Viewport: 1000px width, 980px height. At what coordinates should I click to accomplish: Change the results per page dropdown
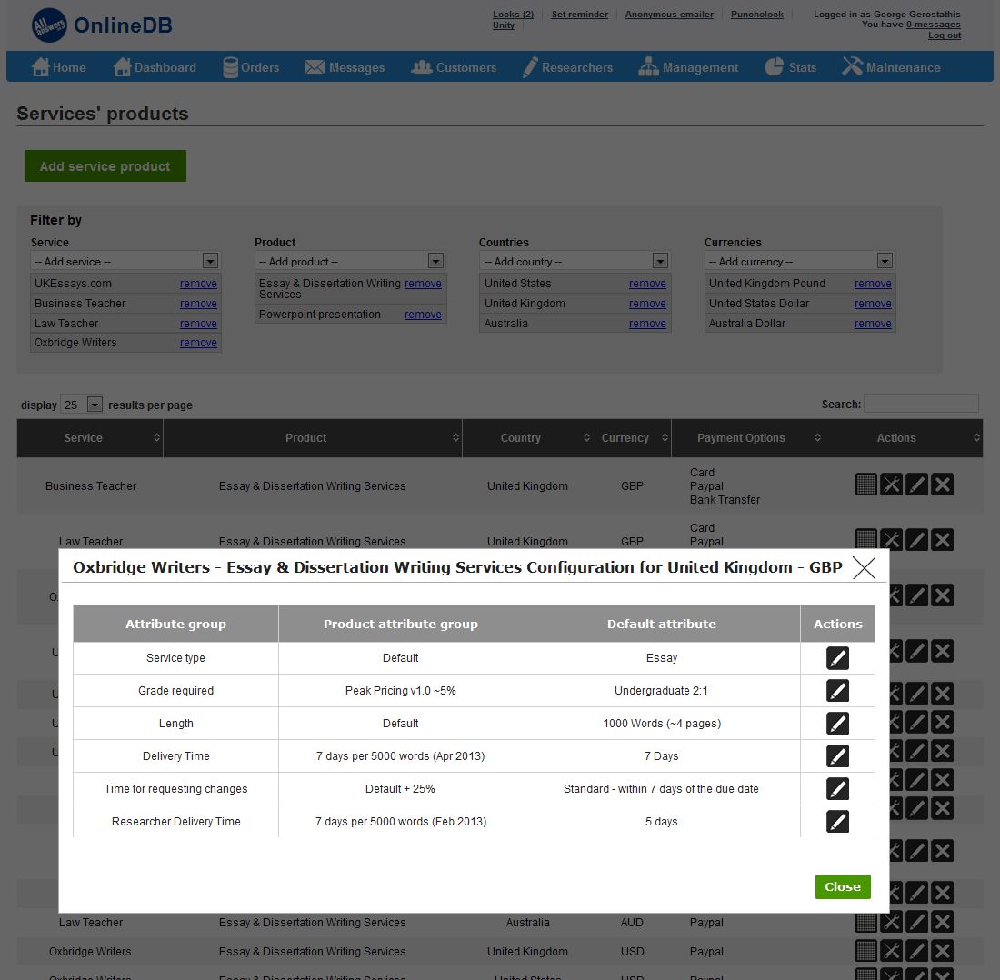point(82,405)
